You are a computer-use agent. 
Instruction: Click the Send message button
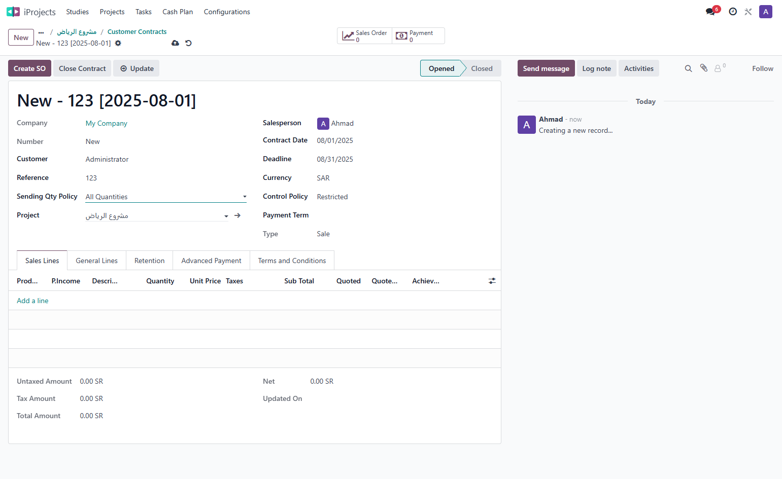click(x=546, y=68)
